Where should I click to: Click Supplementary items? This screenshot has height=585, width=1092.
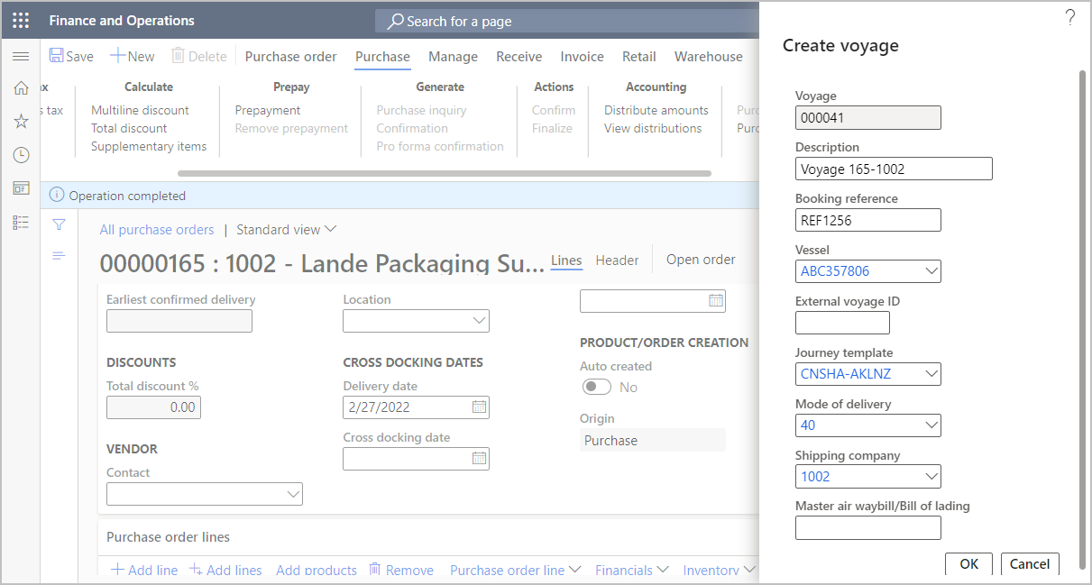(149, 146)
